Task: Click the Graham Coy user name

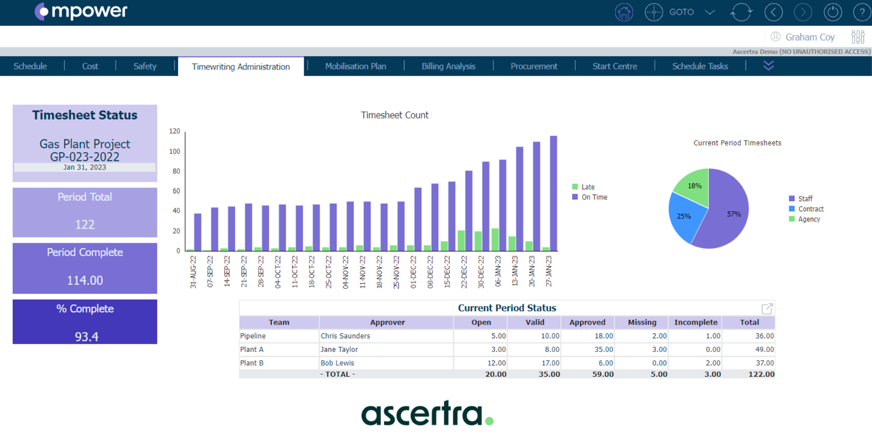Action: click(x=809, y=37)
